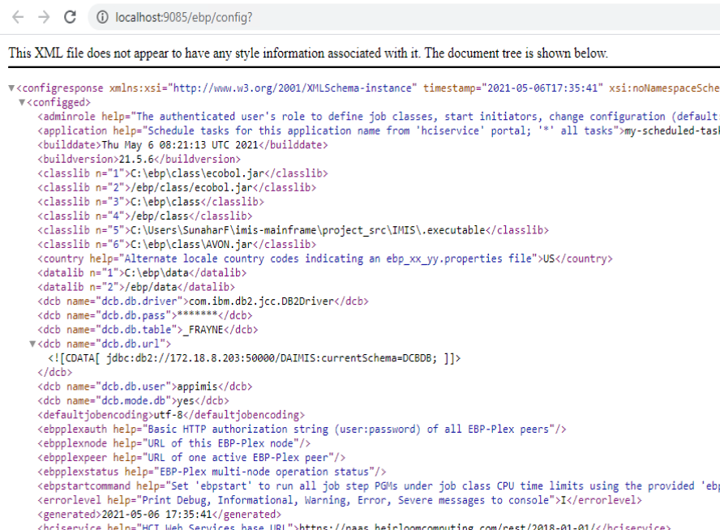Click classlib n="2" /ebp/class/ecobol.jar line

pyautogui.click(x=177, y=188)
